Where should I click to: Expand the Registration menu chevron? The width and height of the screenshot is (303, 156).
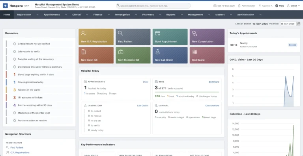point(37,15)
